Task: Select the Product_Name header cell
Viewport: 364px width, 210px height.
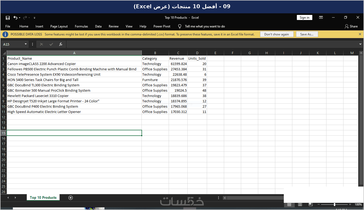Action: point(74,58)
